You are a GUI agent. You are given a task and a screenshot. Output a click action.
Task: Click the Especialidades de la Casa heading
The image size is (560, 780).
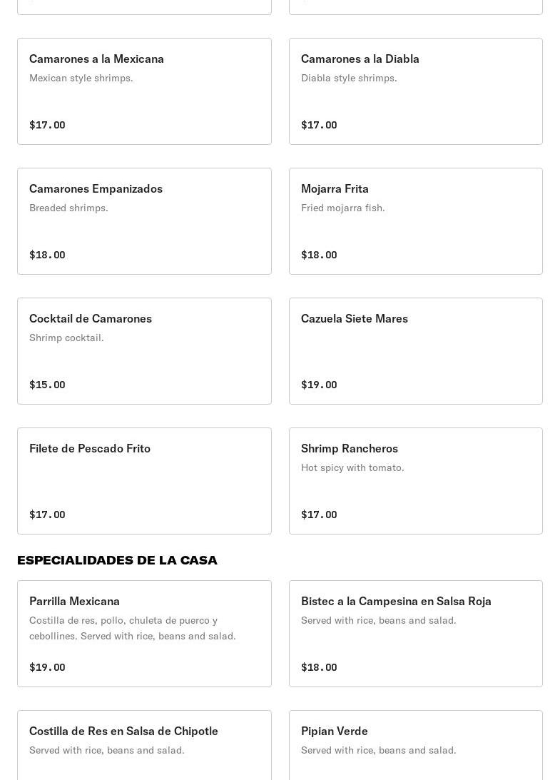pos(117,560)
